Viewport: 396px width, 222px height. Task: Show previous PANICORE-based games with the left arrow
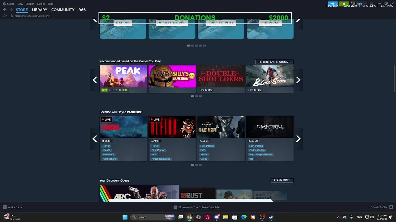pyautogui.click(x=95, y=139)
